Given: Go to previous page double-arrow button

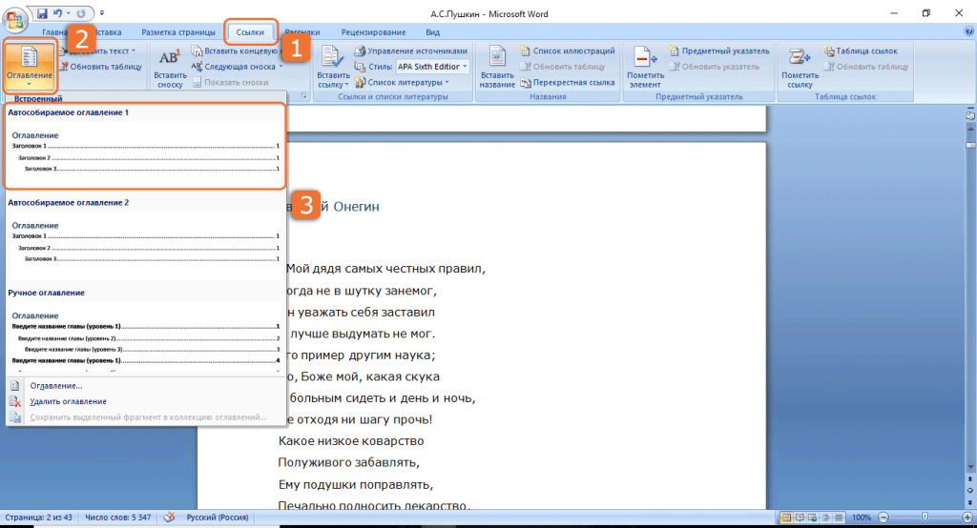Looking at the screenshot, I should tap(970, 479).
